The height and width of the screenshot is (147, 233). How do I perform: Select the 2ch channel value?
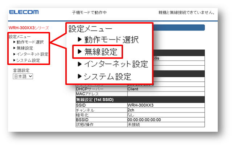166,110
